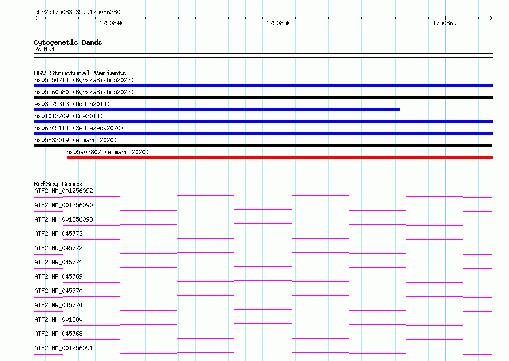The width and height of the screenshot is (509, 361).
Task: Select the Cytogenetic Bands track title
Action: 68,42
